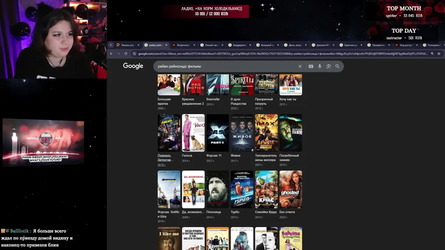Open site information icon beside the URL
This screenshot has height=250, width=445.
click(x=135, y=53)
